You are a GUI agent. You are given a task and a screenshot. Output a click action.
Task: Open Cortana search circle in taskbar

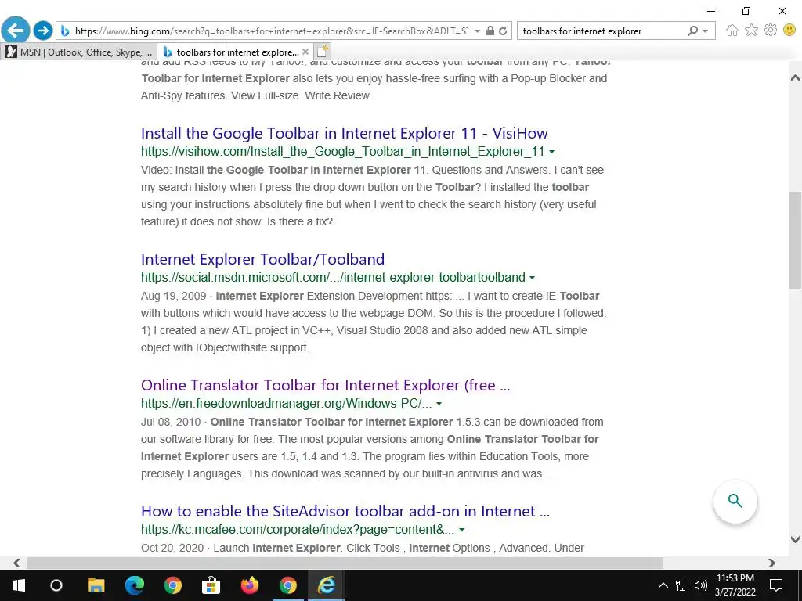[x=56, y=585]
